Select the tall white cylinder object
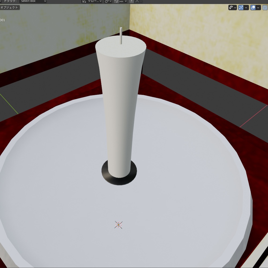The width and height of the screenshot is (268, 268). (x=121, y=107)
